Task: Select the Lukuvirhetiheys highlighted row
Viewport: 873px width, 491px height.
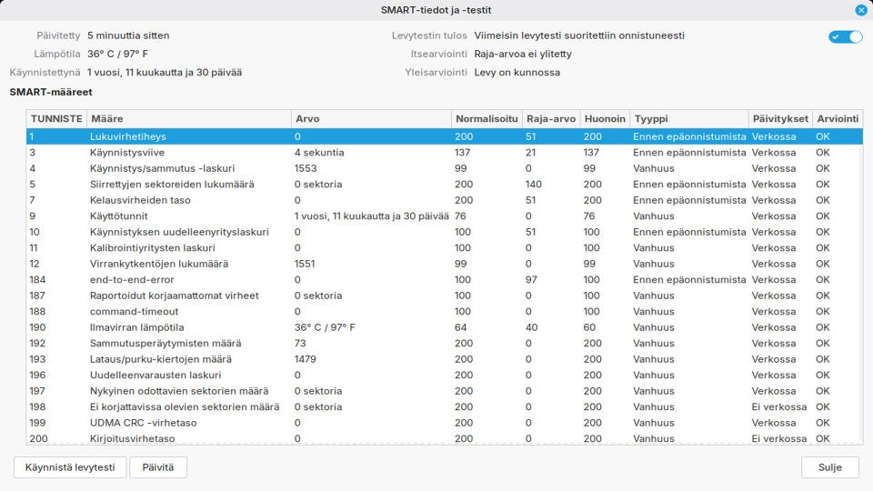Action: click(445, 136)
